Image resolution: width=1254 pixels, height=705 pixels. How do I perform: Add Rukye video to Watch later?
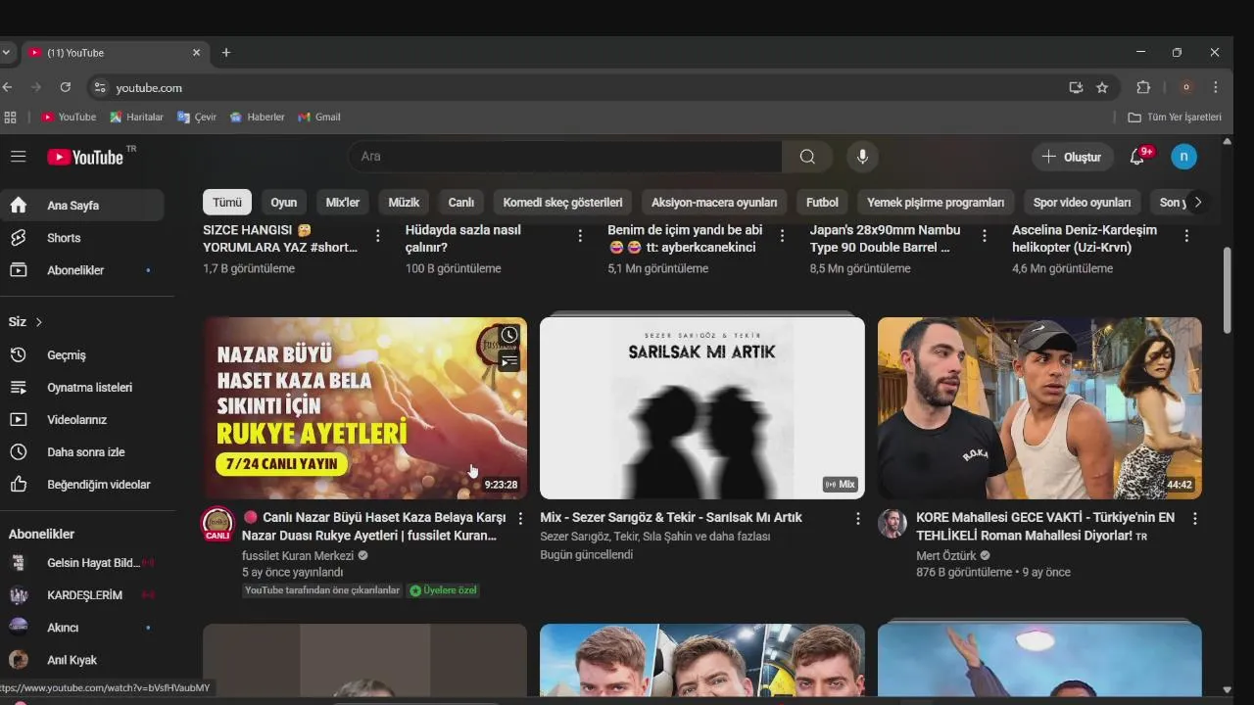509,336
